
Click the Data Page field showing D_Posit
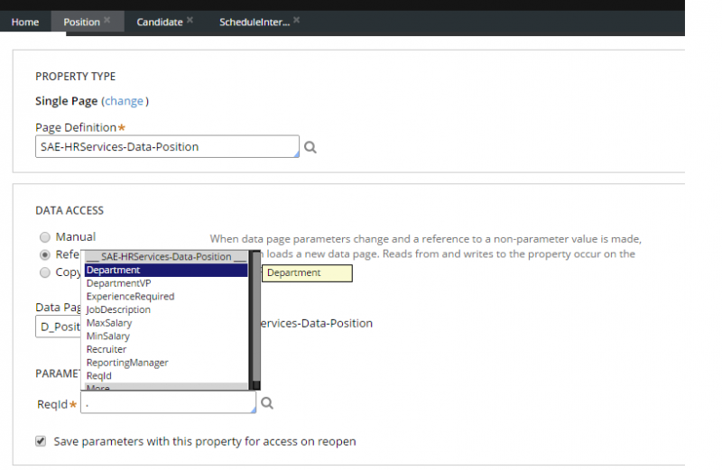(59, 327)
